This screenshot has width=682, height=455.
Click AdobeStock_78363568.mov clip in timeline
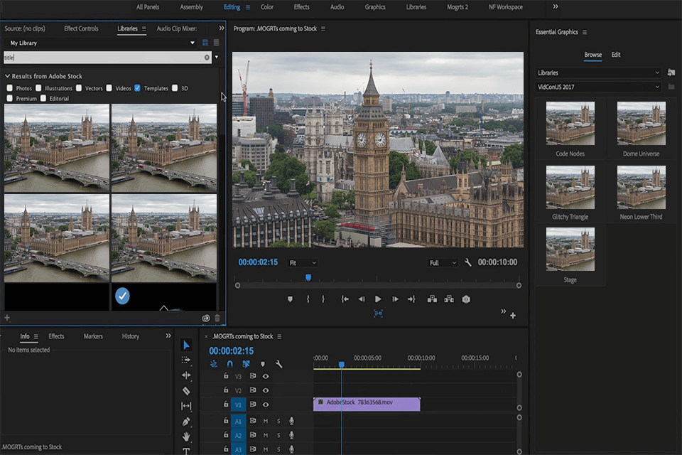coord(367,404)
